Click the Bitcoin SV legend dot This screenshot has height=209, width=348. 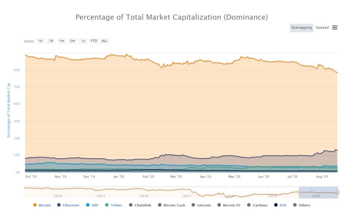pos(219,205)
